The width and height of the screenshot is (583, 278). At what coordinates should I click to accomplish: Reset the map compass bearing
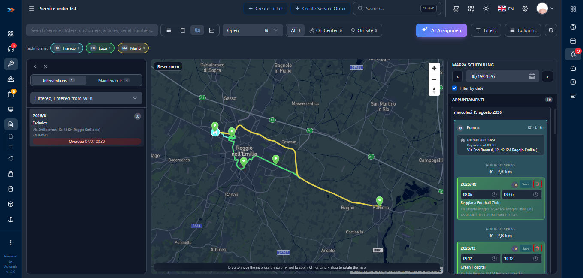(434, 90)
